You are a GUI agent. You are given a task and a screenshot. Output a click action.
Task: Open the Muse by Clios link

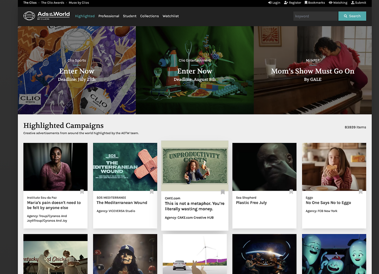coord(79,3)
